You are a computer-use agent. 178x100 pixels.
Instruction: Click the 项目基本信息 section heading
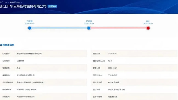tap(7, 45)
